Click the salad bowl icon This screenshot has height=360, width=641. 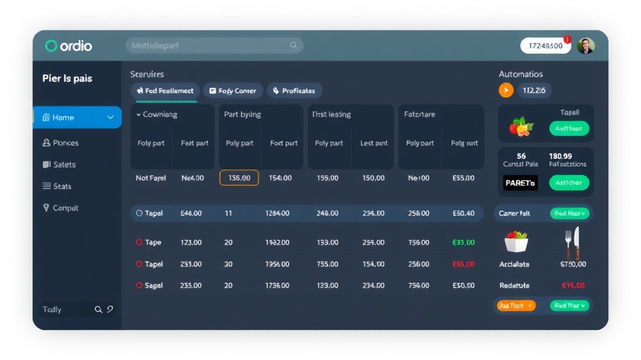coord(516,241)
